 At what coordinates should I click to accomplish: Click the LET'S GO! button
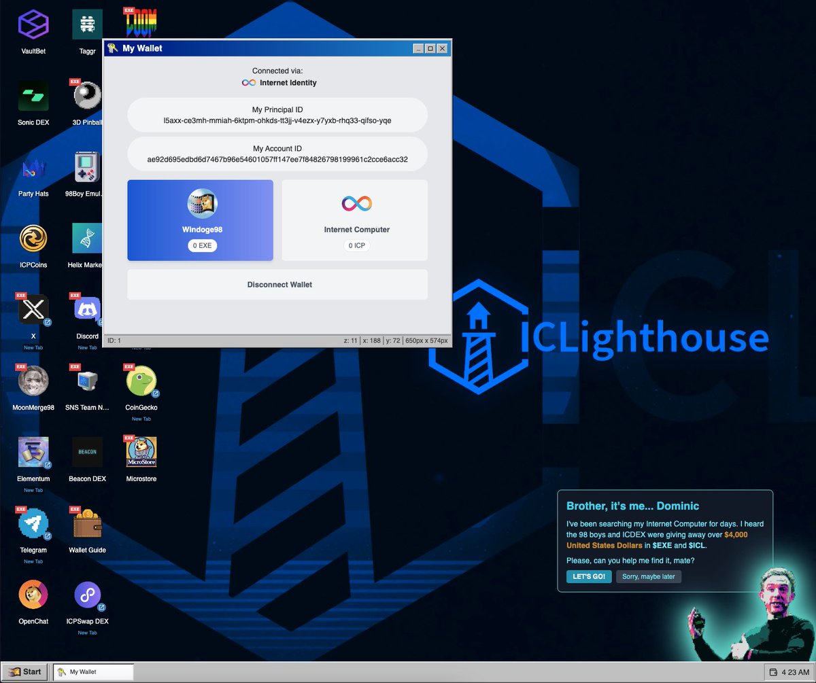pos(589,576)
